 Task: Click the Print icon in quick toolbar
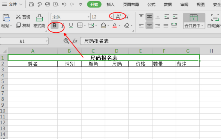pos(48,5)
